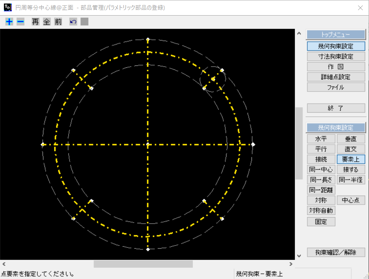Click the 全 fit-all view icon
Screen dimensions: 369x279
(x=46, y=22)
